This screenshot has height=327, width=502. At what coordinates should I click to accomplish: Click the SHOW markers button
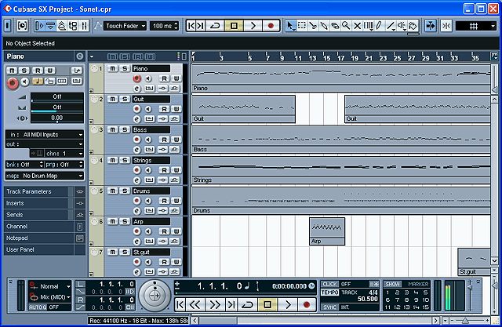click(x=392, y=284)
